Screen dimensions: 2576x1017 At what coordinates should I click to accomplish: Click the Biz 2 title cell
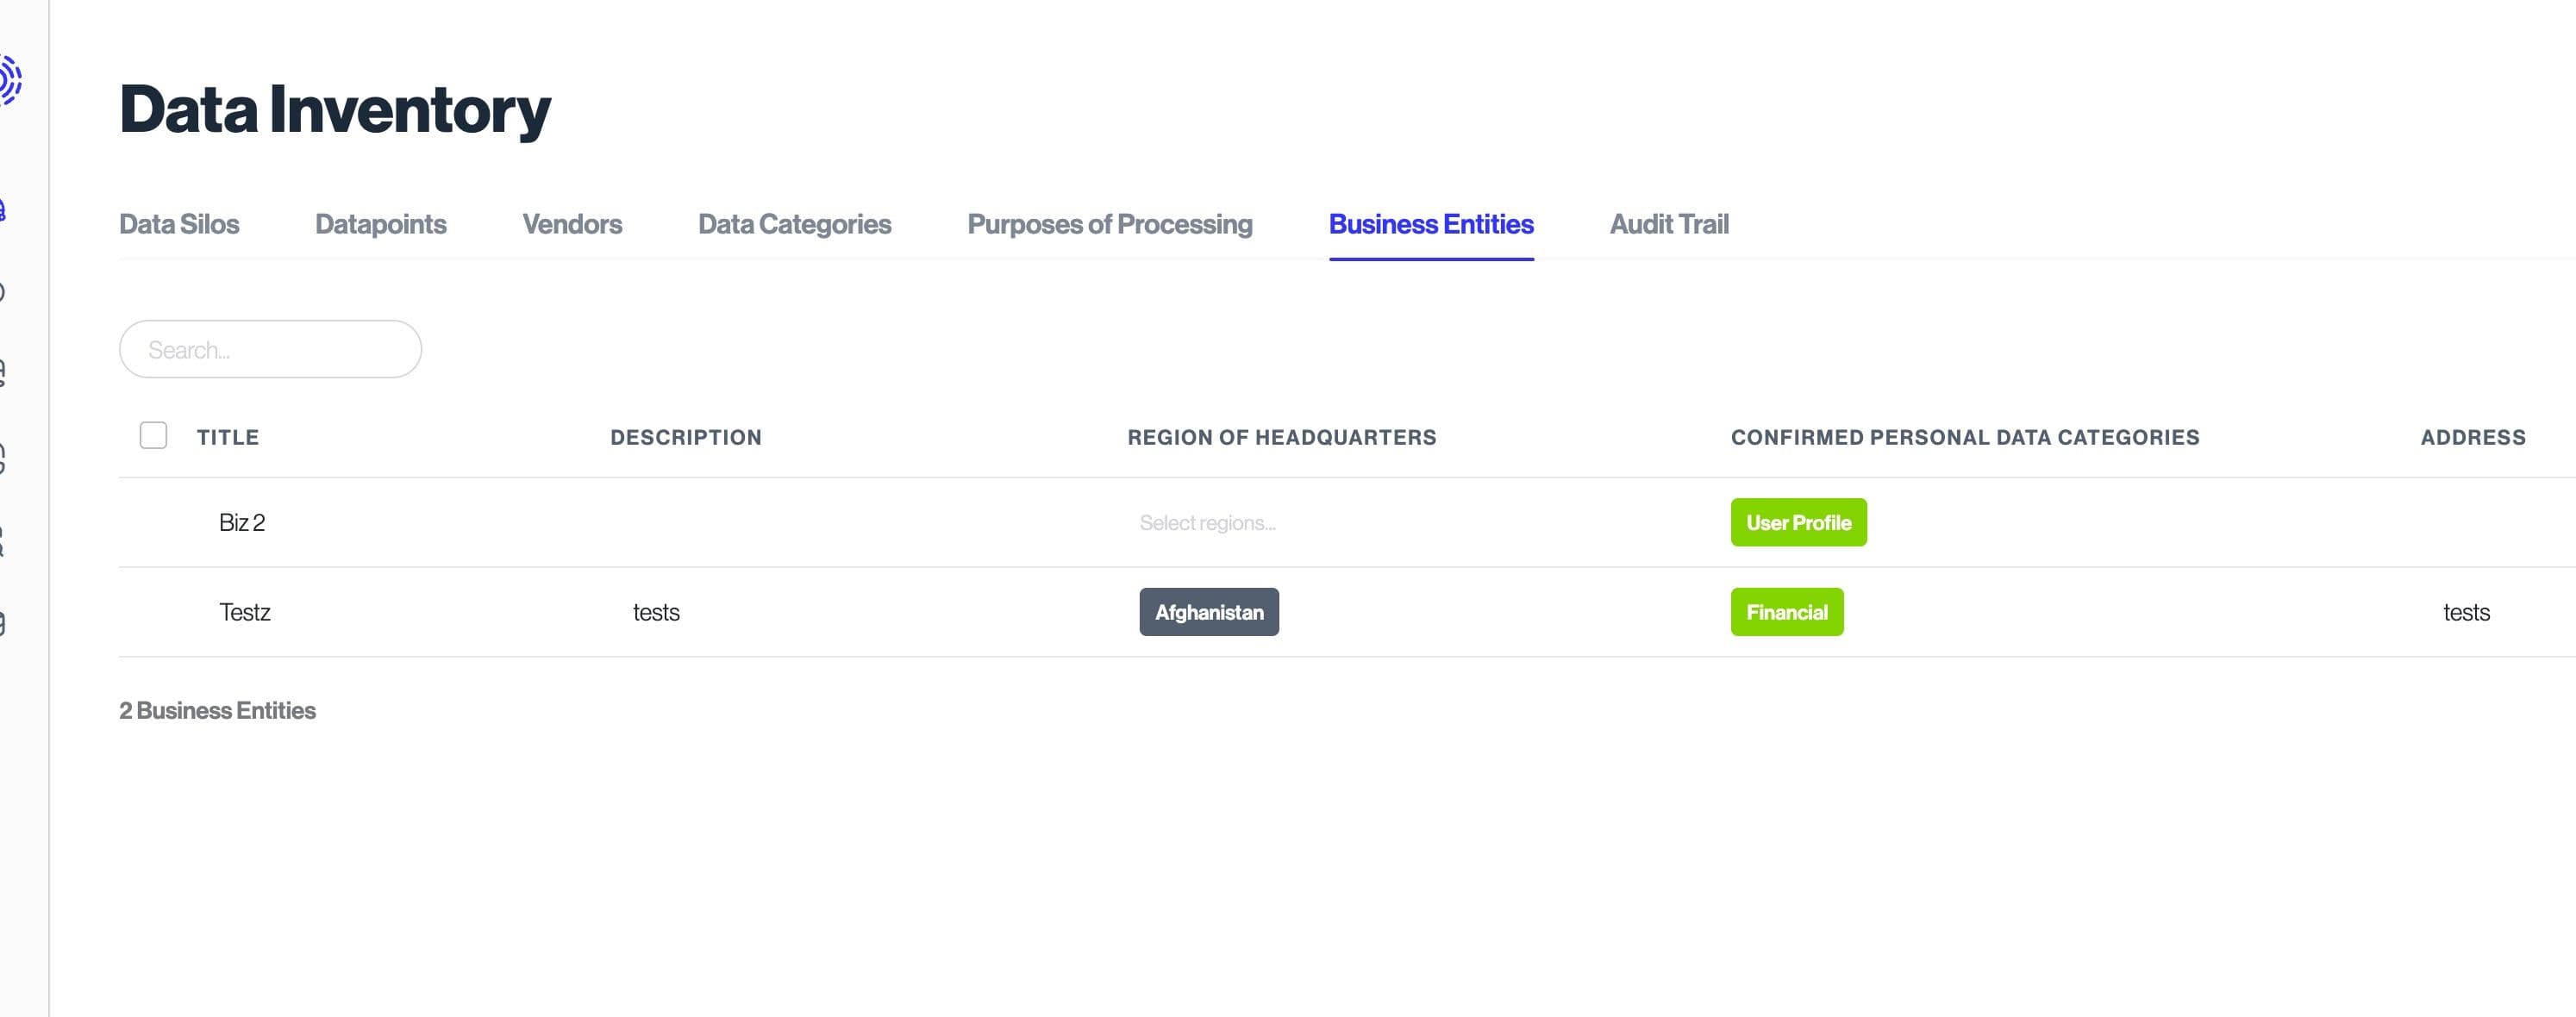pyautogui.click(x=242, y=523)
